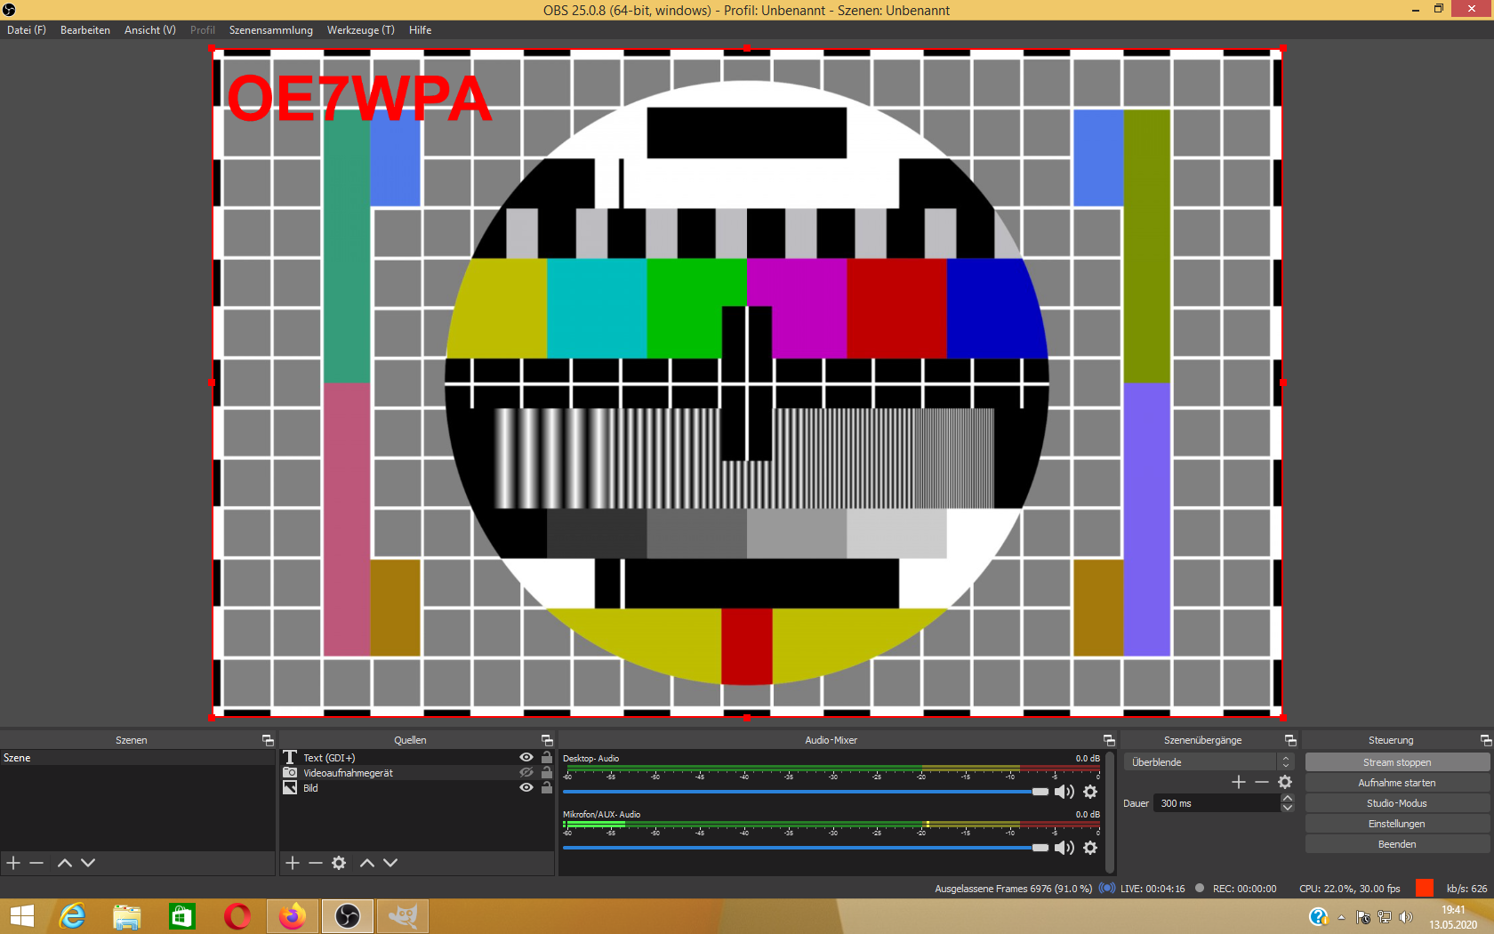Launch Firefox from the taskbar

(x=292, y=915)
